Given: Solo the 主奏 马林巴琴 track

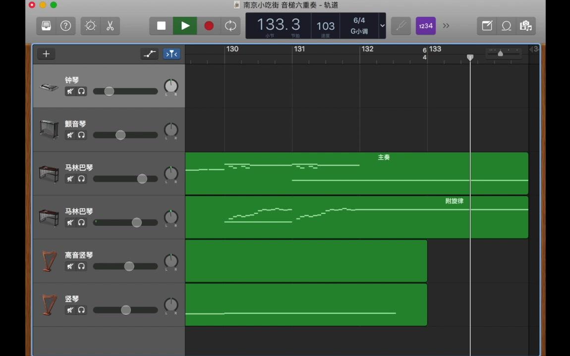Looking at the screenshot, I should (81, 179).
